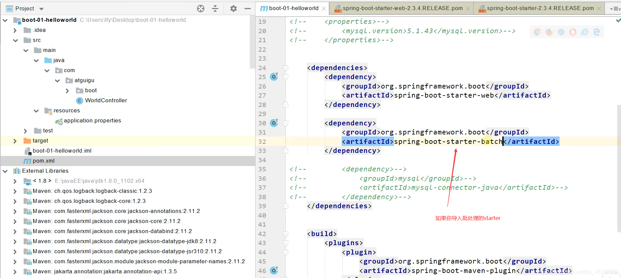Viewport: 621px width, 278px height.
Task: Hide the Project panel with minimize icon
Action: click(247, 9)
